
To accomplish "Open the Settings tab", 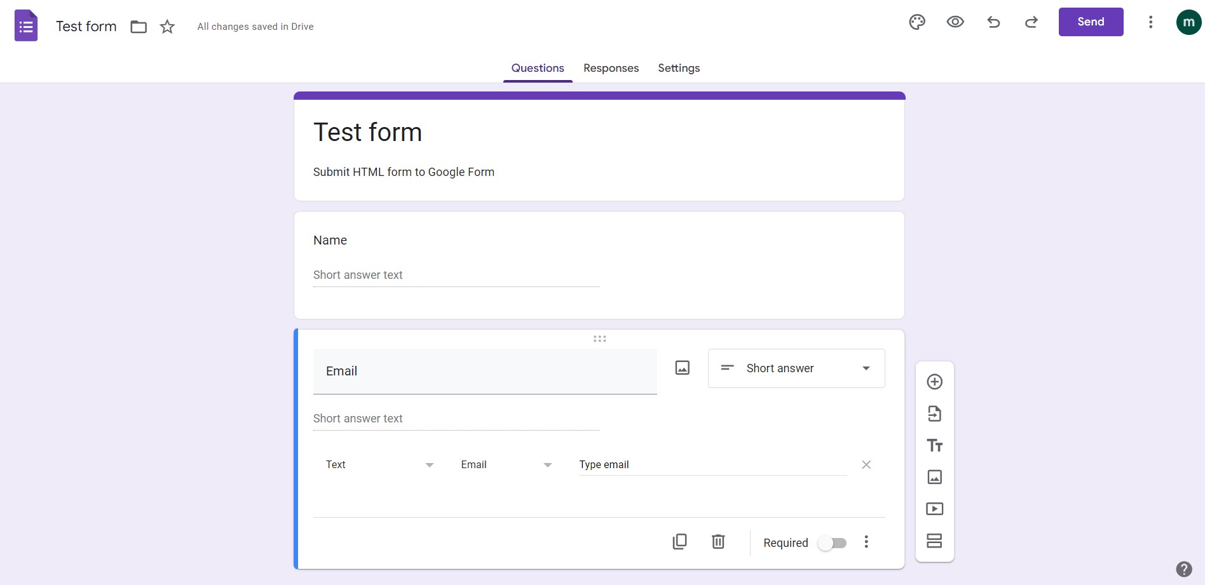I will [x=678, y=68].
